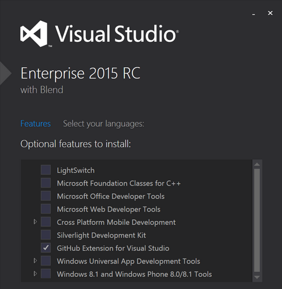This screenshot has width=282, height=289.
Task: Tick Microsoft Office Developer Tools checkbox
Action: click(46, 196)
